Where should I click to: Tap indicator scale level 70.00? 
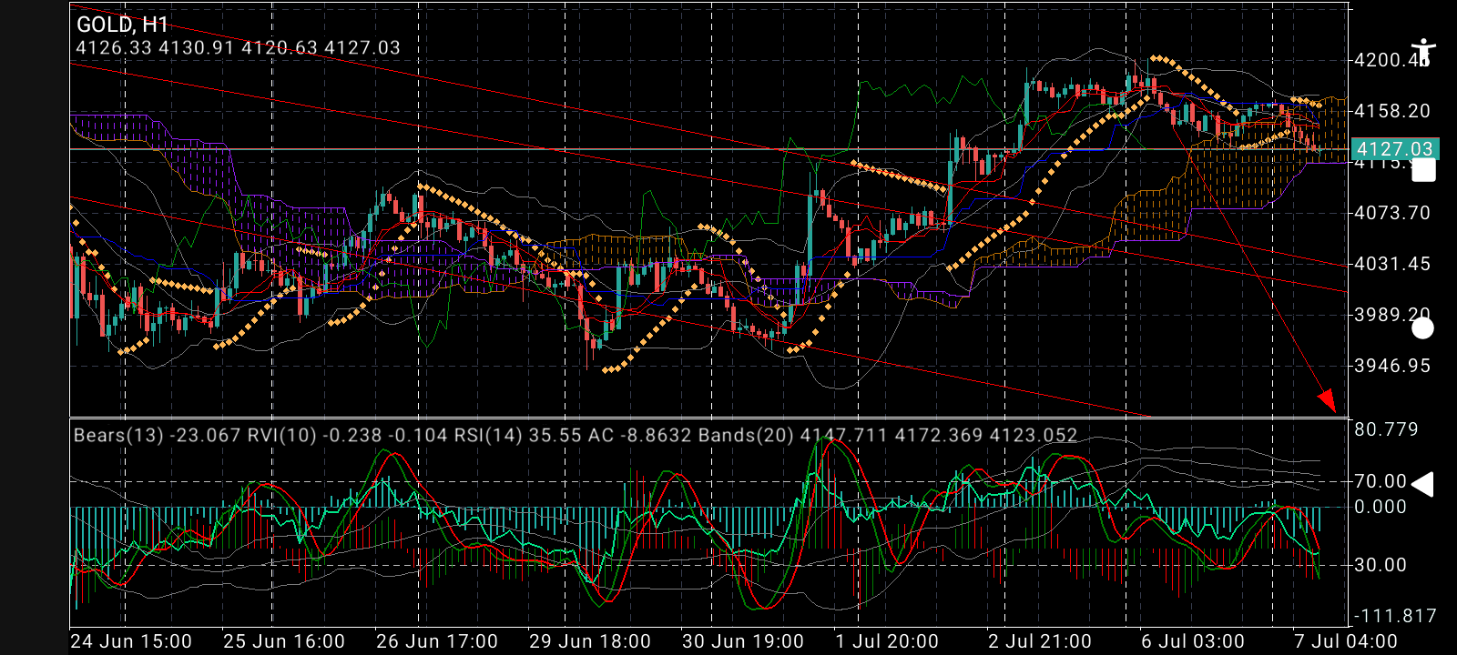(1381, 481)
